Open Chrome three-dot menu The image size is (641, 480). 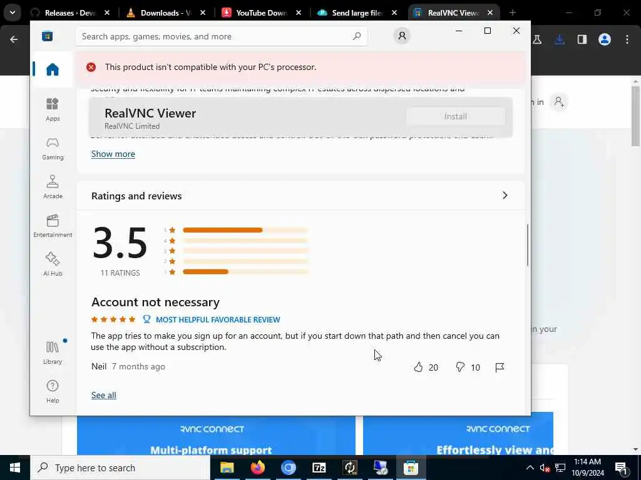click(x=627, y=39)
